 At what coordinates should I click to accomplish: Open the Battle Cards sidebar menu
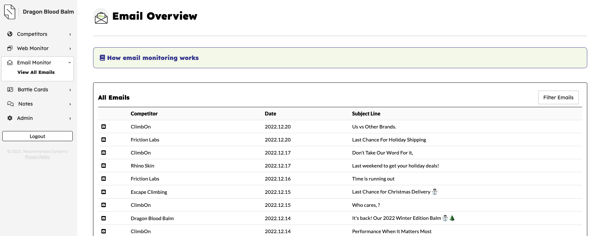[x=38, y=89]
